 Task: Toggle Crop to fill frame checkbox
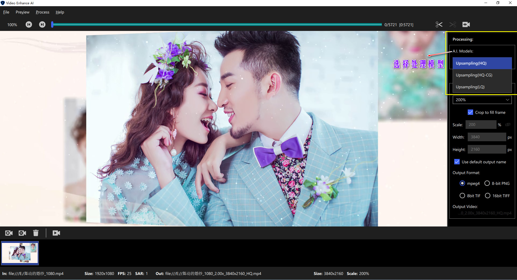(470, 112)
